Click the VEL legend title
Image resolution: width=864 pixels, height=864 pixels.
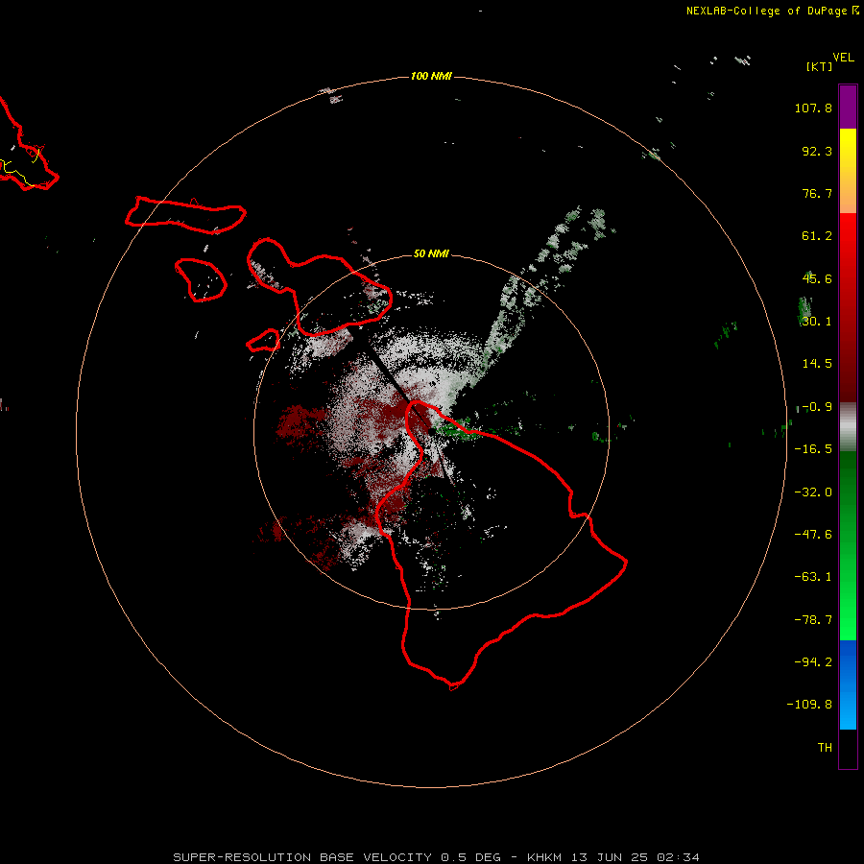click(843, 58)
